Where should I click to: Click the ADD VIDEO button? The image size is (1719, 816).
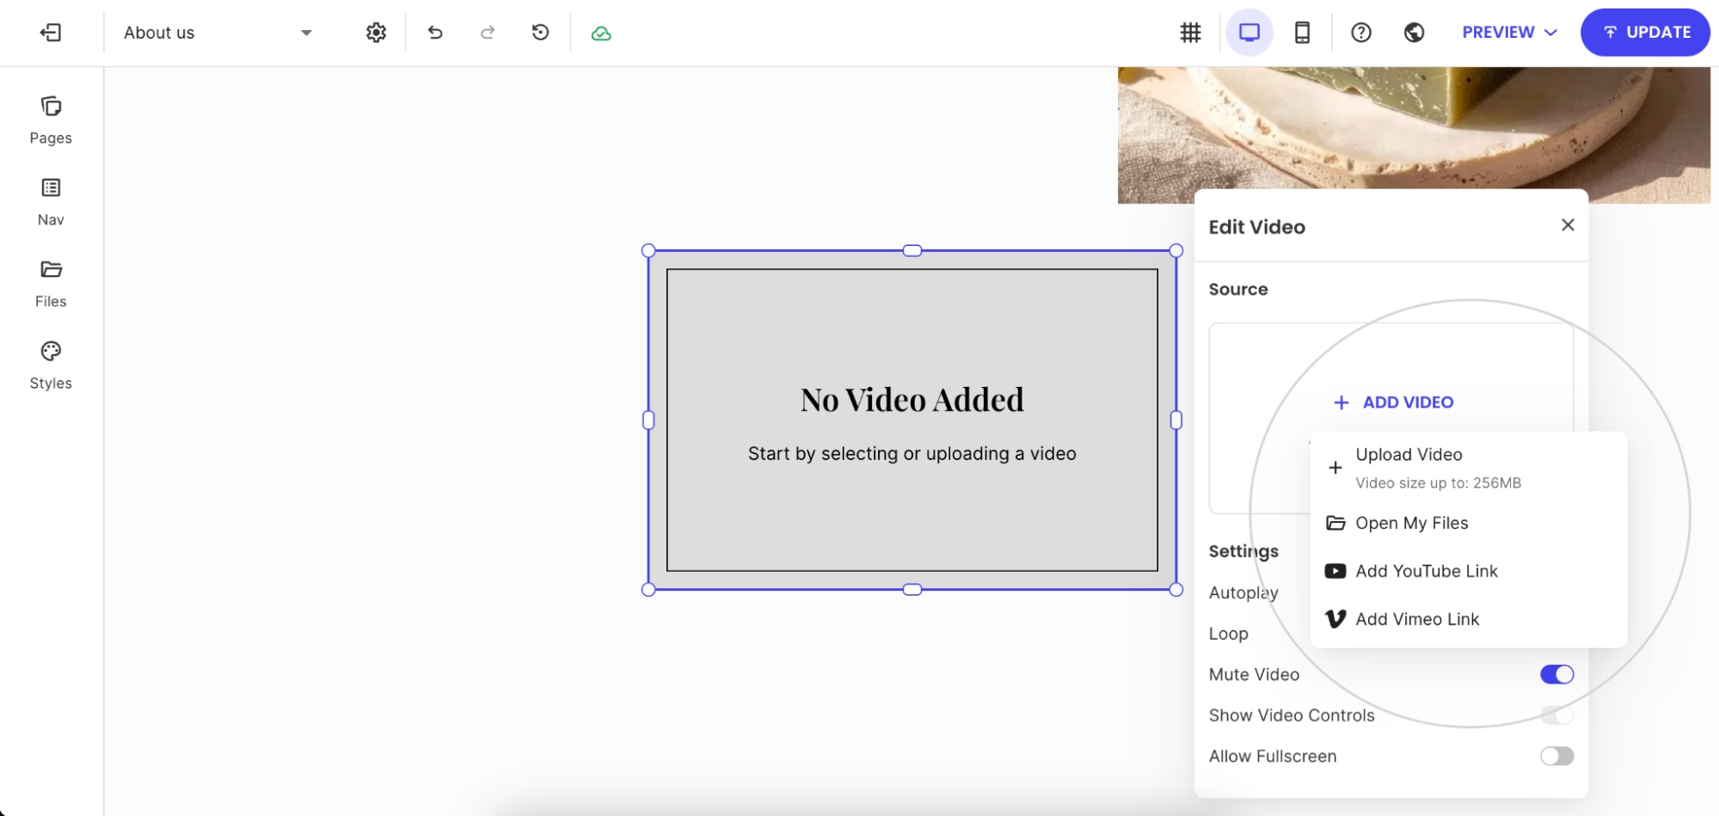click(1393, 402)
